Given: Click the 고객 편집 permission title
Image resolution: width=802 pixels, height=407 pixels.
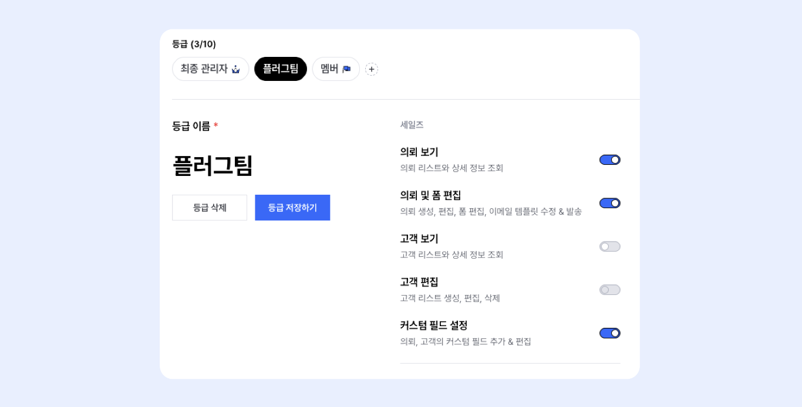Looking at the screenshot, I should (419, 282).
